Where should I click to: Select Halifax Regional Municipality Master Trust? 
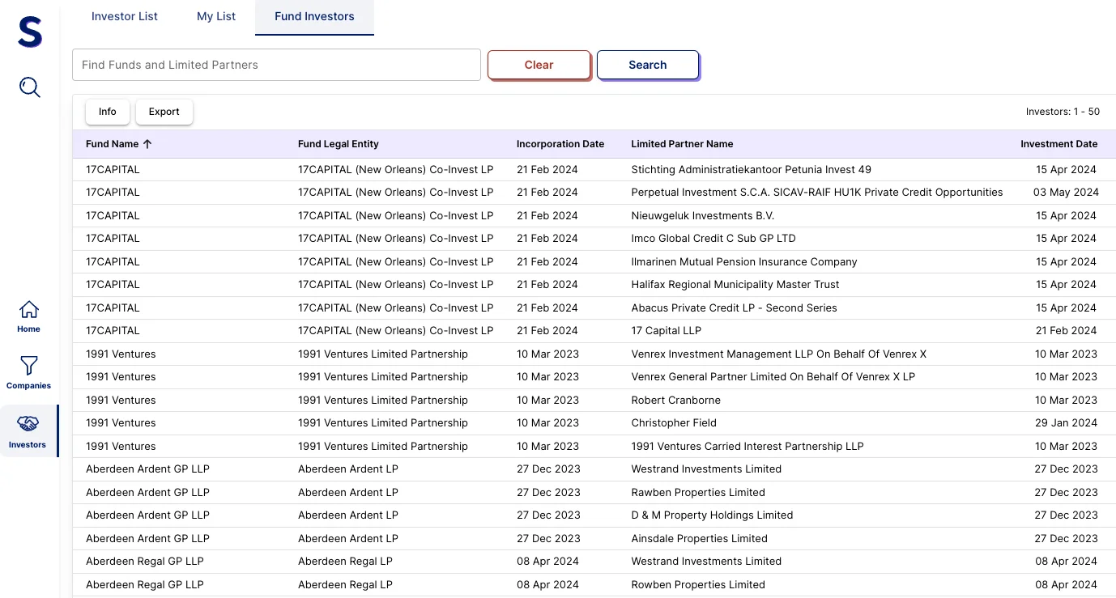pos(735,285)
